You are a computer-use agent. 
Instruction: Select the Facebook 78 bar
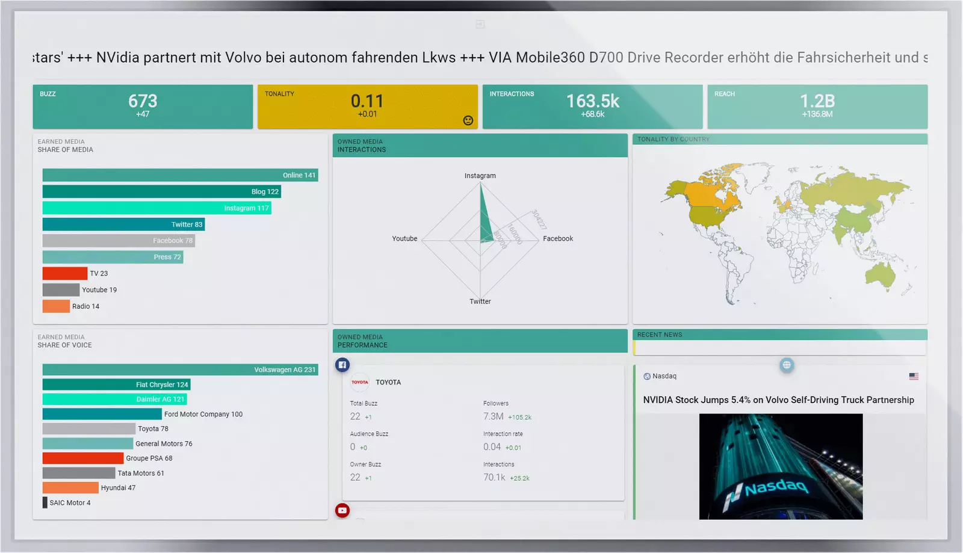119,241
